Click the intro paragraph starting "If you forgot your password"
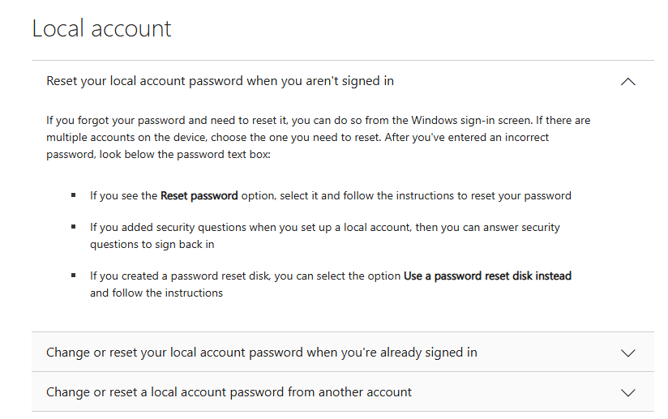The width and height of the screenshot is (668, 419). point(319,137)
